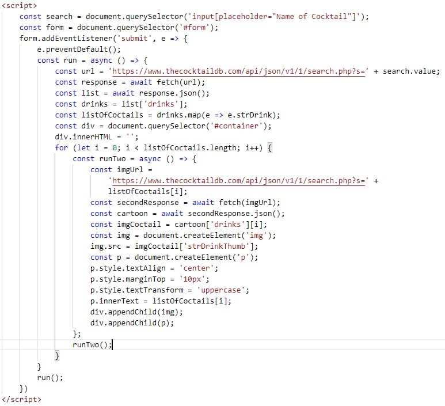The width and height of the screenshot is (445, 406).
Task: Click the highlighted closing brace of the for loop
Action: [57, 356]
